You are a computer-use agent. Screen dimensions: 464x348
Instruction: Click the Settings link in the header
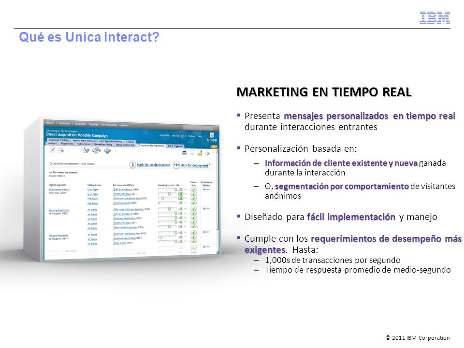point(192,136)
